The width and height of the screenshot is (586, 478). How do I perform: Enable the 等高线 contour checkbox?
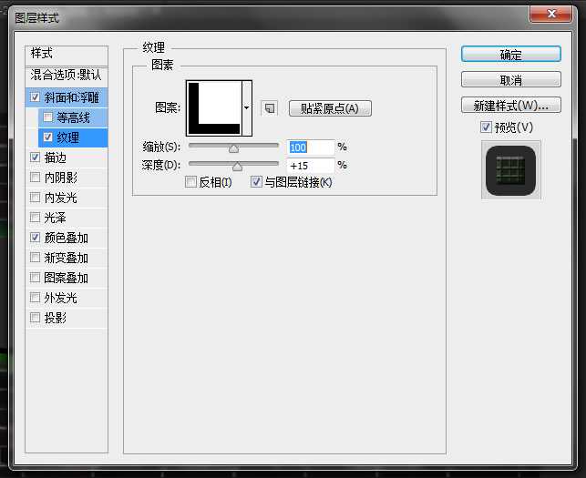coord(48,117)
